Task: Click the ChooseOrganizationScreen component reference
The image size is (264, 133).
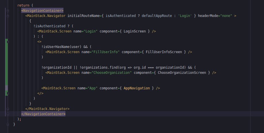Action: [x=182, y=73]
